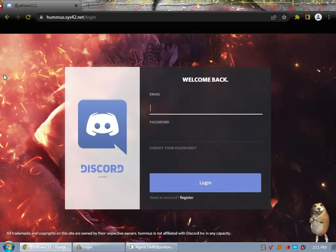Go back using the browser back arrow

point(7,17)
